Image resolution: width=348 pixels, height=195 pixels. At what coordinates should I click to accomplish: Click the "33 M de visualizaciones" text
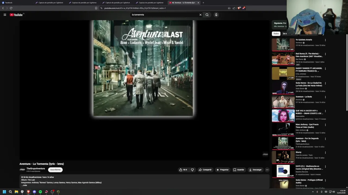[31, 177]
